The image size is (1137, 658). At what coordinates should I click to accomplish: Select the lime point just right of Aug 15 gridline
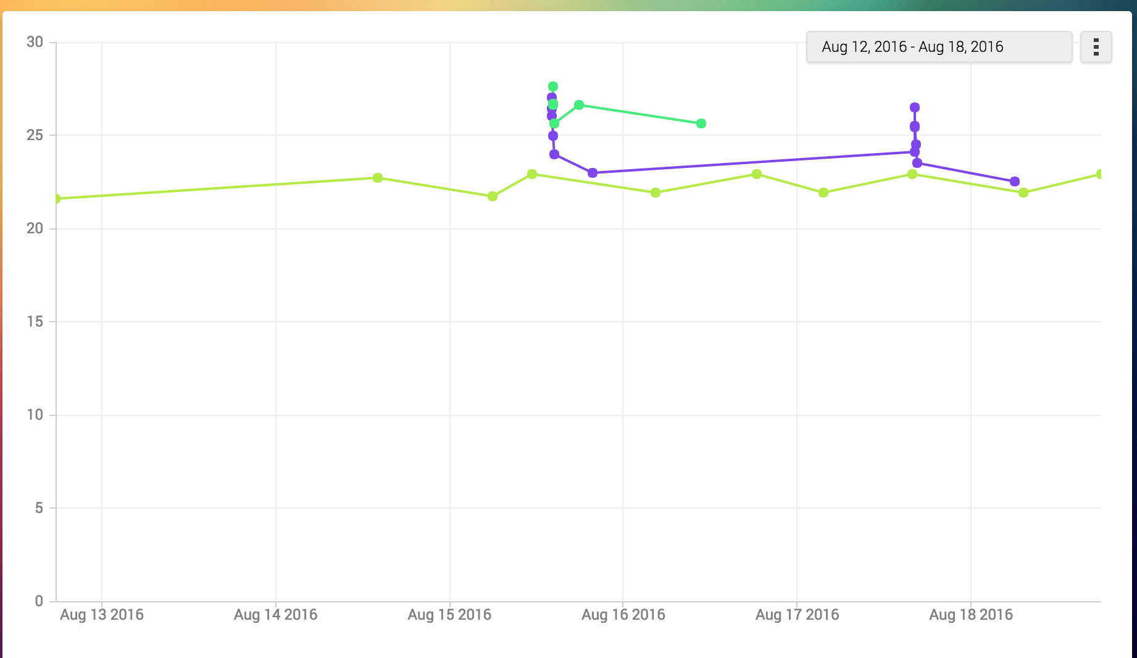click(493, 196)
